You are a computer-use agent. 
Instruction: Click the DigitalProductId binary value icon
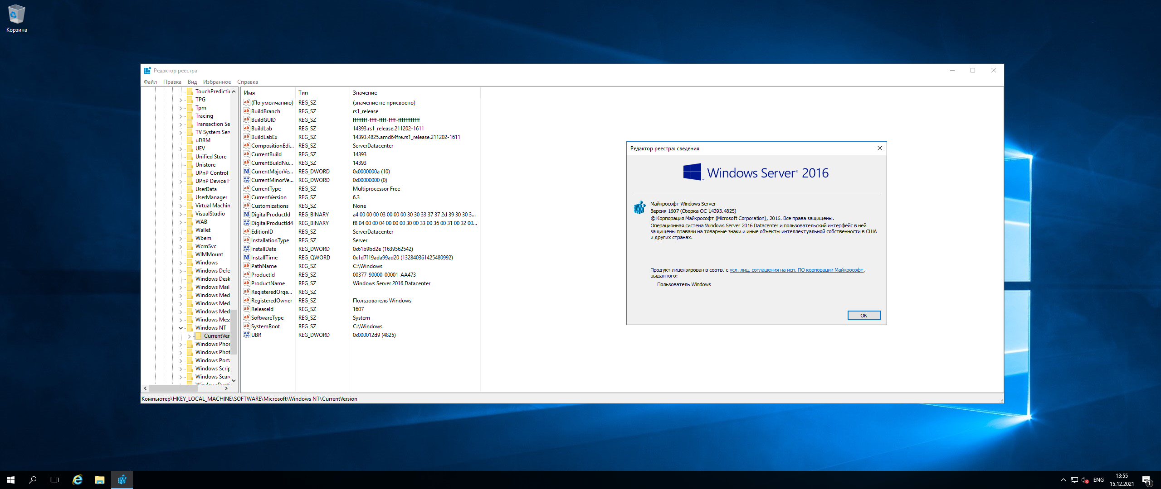point(246,214)
